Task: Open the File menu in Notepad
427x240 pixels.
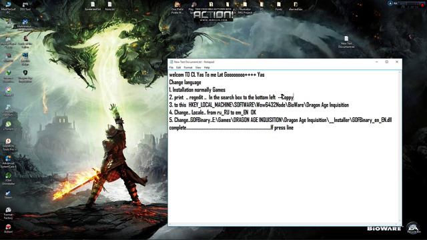Action: pos(171,67)
